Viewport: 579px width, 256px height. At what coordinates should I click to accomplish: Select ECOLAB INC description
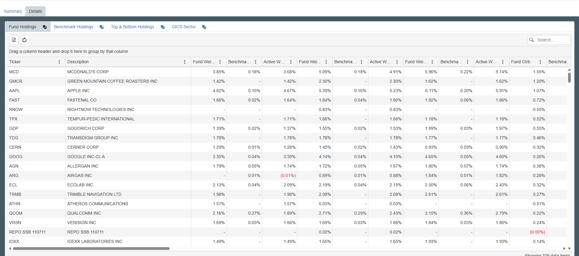[80, 185]
